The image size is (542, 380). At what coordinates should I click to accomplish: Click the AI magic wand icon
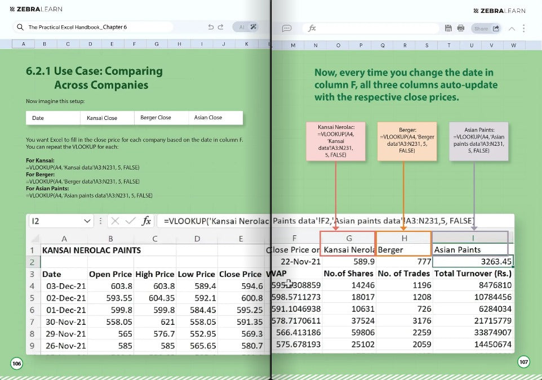(x=254, y=27)
